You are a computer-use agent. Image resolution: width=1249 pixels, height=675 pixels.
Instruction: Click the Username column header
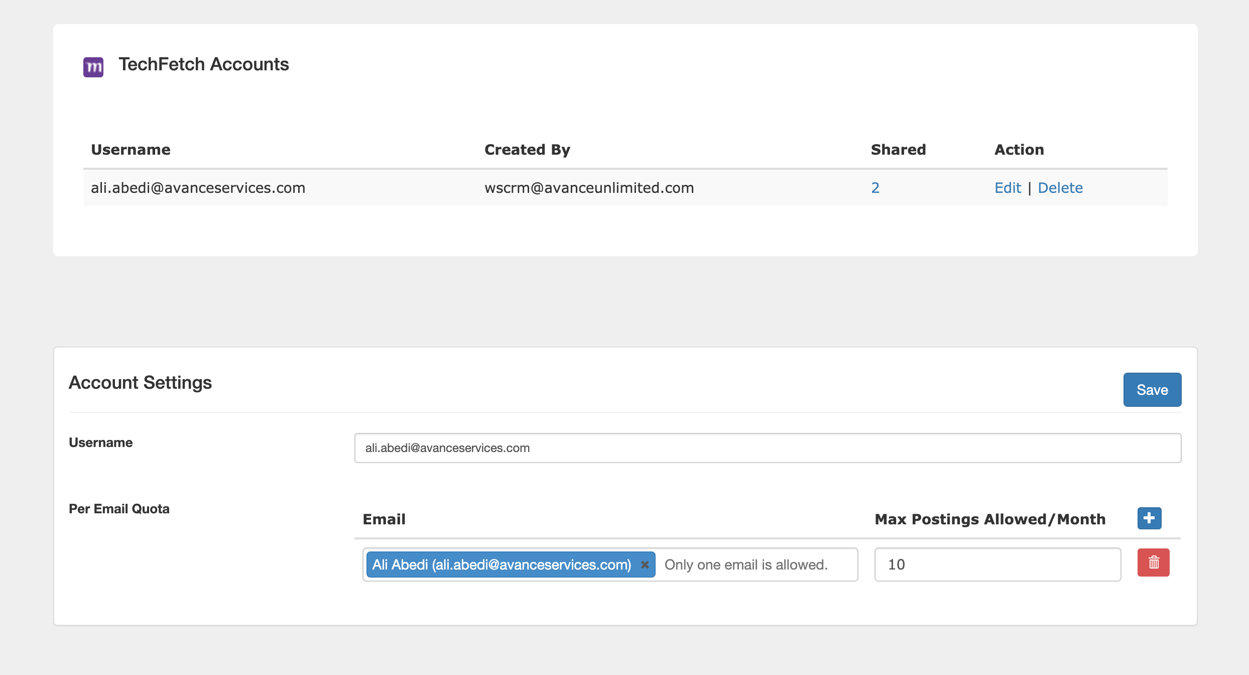[x=131, y=150]
